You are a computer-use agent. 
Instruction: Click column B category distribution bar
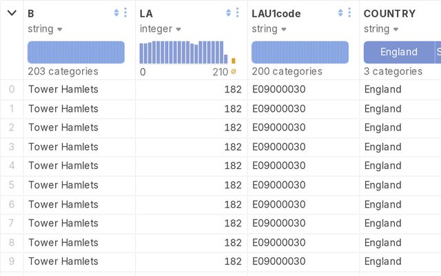click(x=76, y=52)
